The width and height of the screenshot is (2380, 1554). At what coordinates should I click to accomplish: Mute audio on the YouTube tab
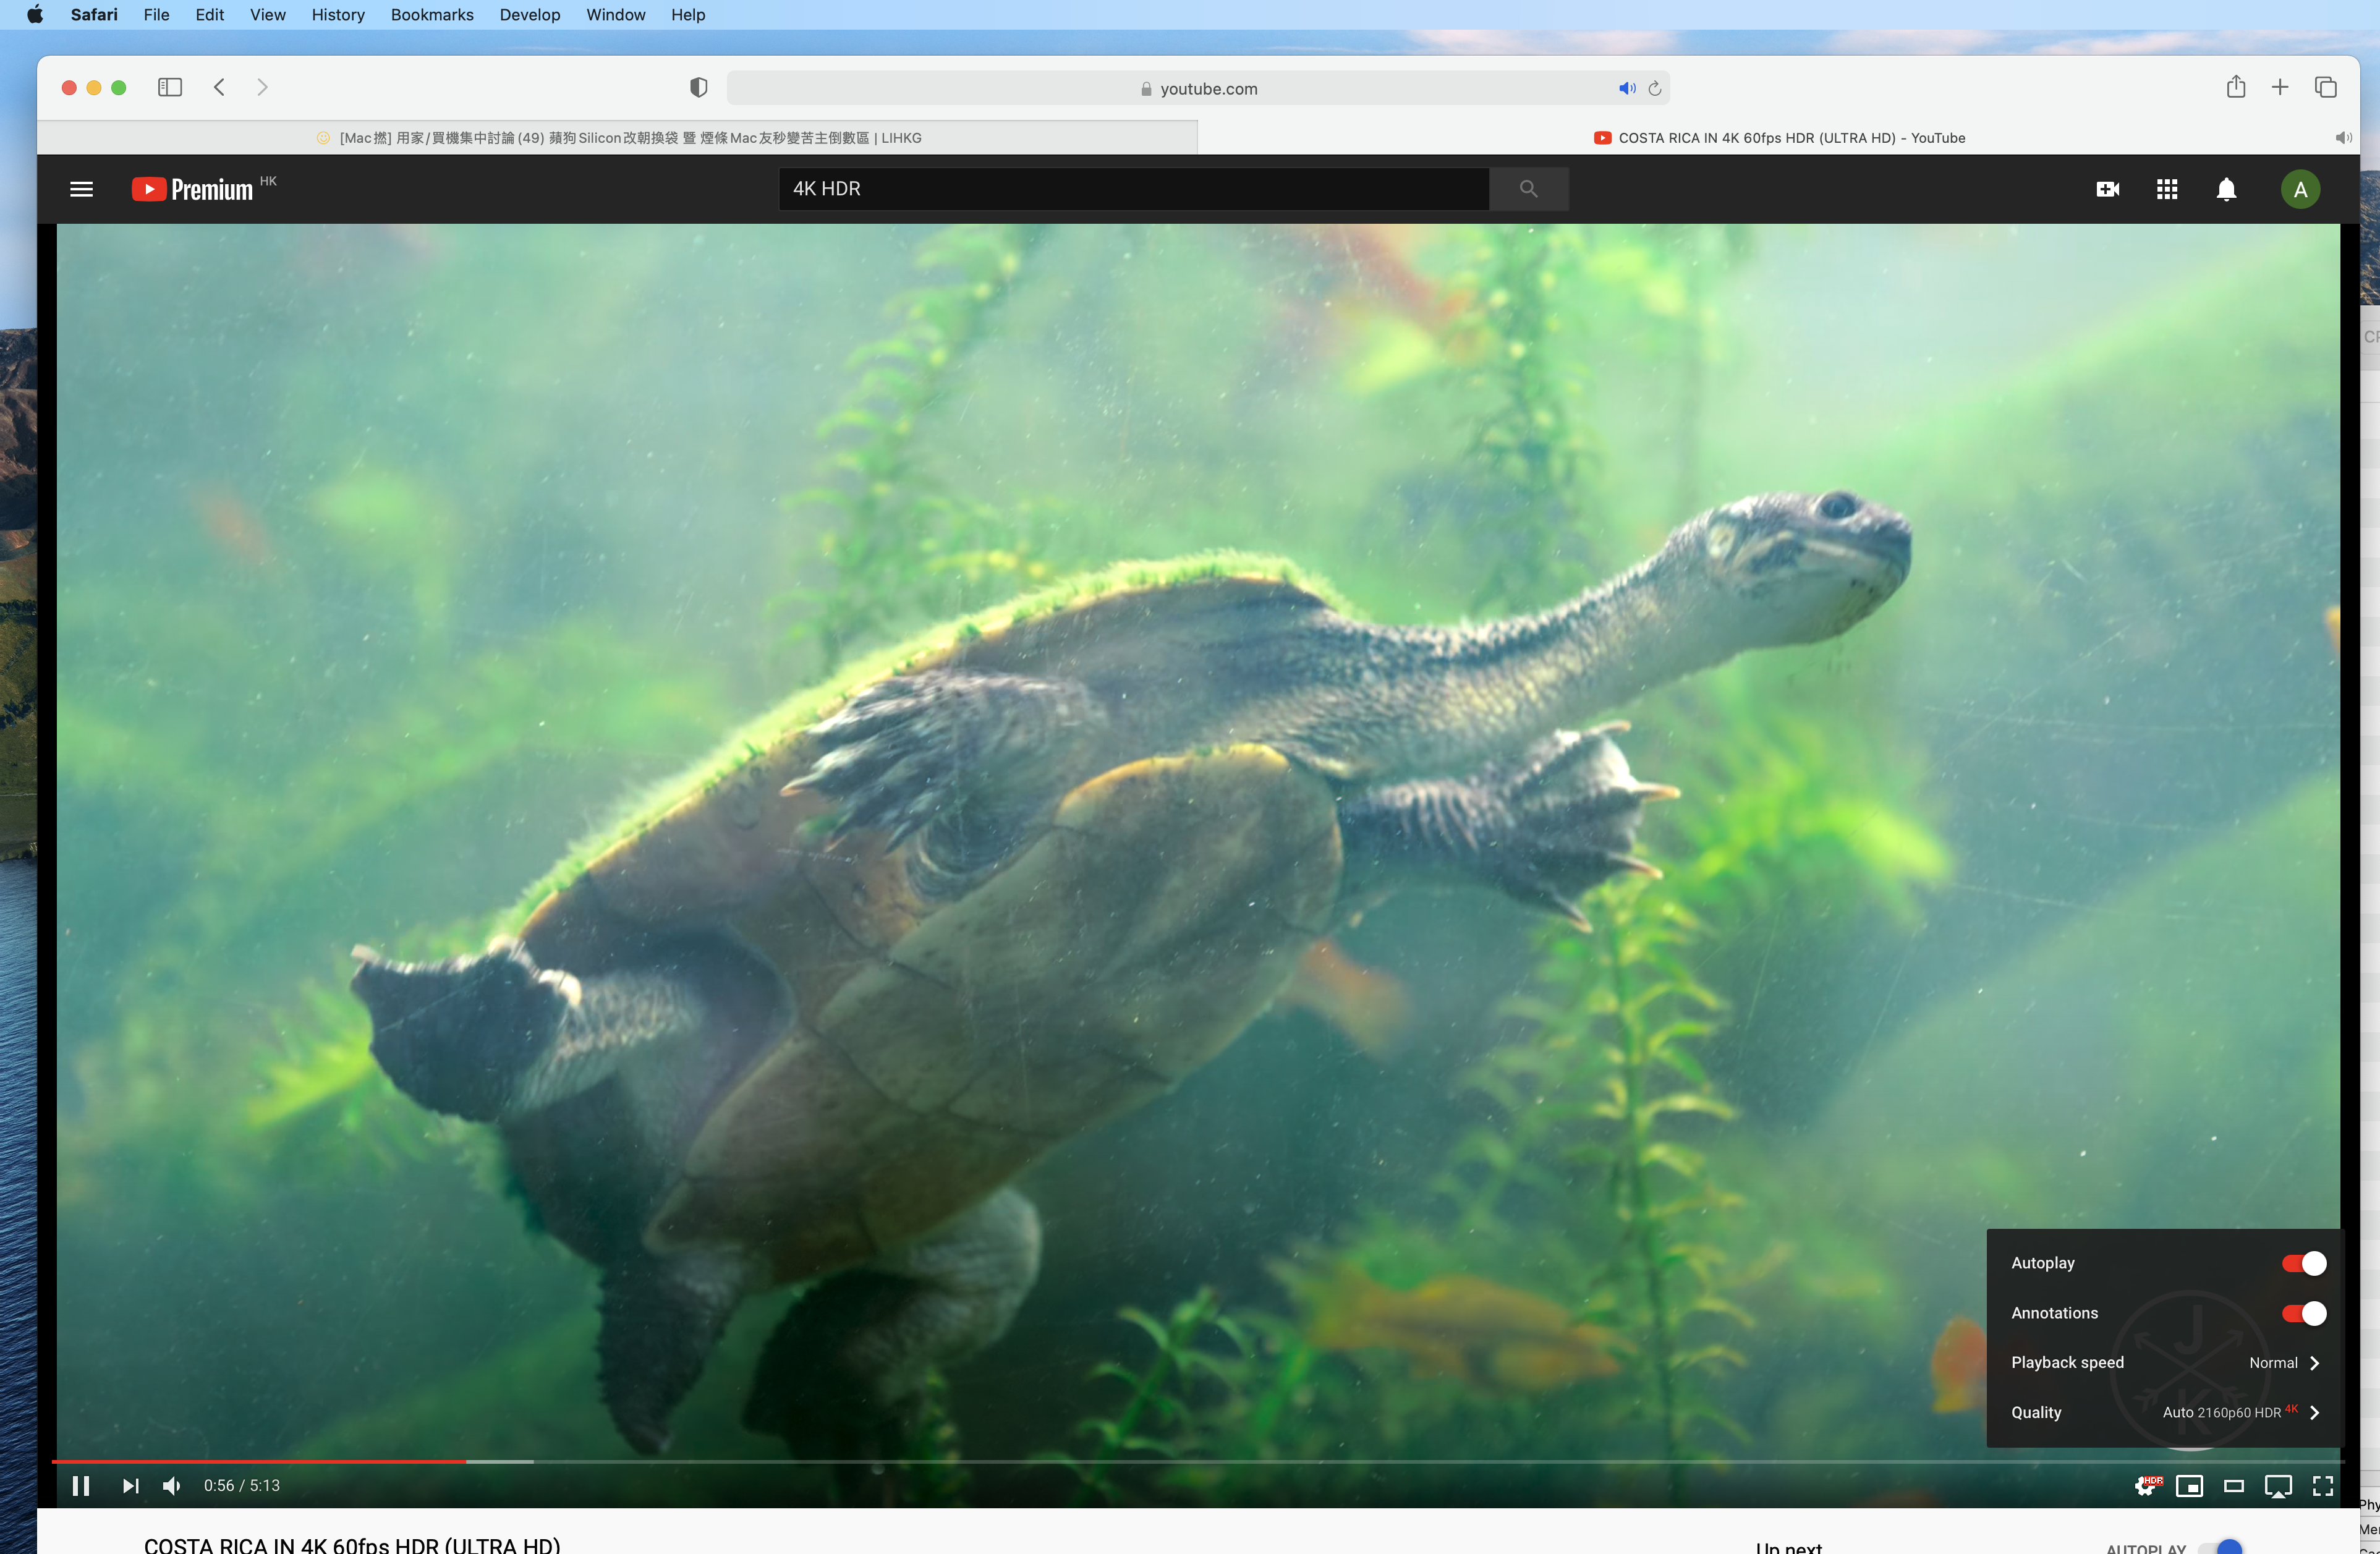tap(2343, 138)
